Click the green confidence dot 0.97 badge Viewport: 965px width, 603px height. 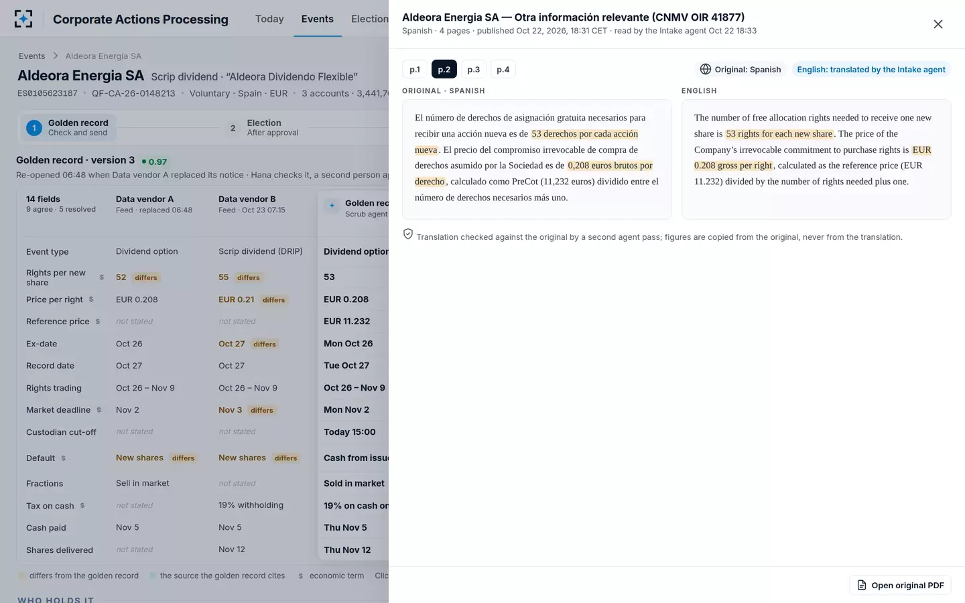tap(154, 161)
